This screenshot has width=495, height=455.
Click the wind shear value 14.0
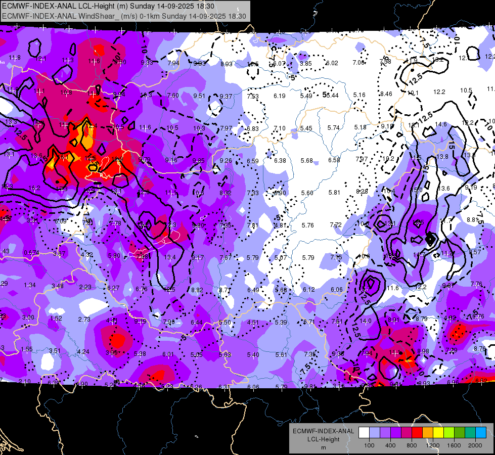click(x=365, y=321)
